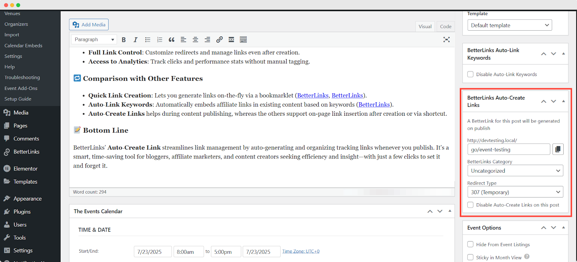Insert a numbered list
Image resolution: width=577 pixels, height=262 pixels.
pyautogui.click(x=159, y=40)
